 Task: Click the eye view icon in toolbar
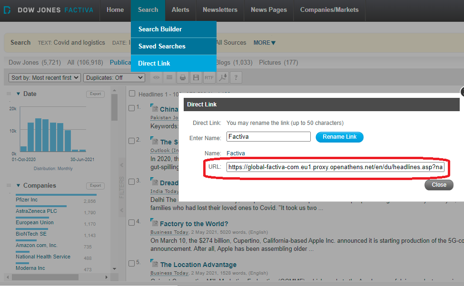[156, 77]
